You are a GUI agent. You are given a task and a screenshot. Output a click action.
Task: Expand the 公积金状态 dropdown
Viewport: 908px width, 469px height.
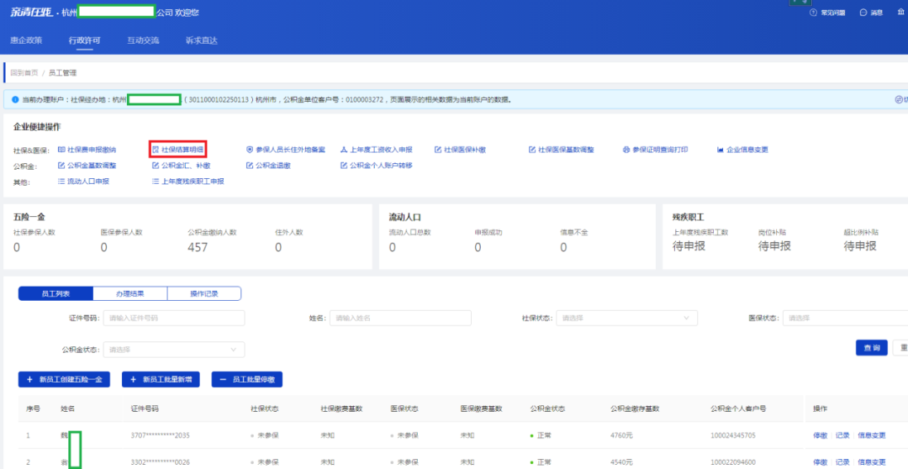pos(173,350)
